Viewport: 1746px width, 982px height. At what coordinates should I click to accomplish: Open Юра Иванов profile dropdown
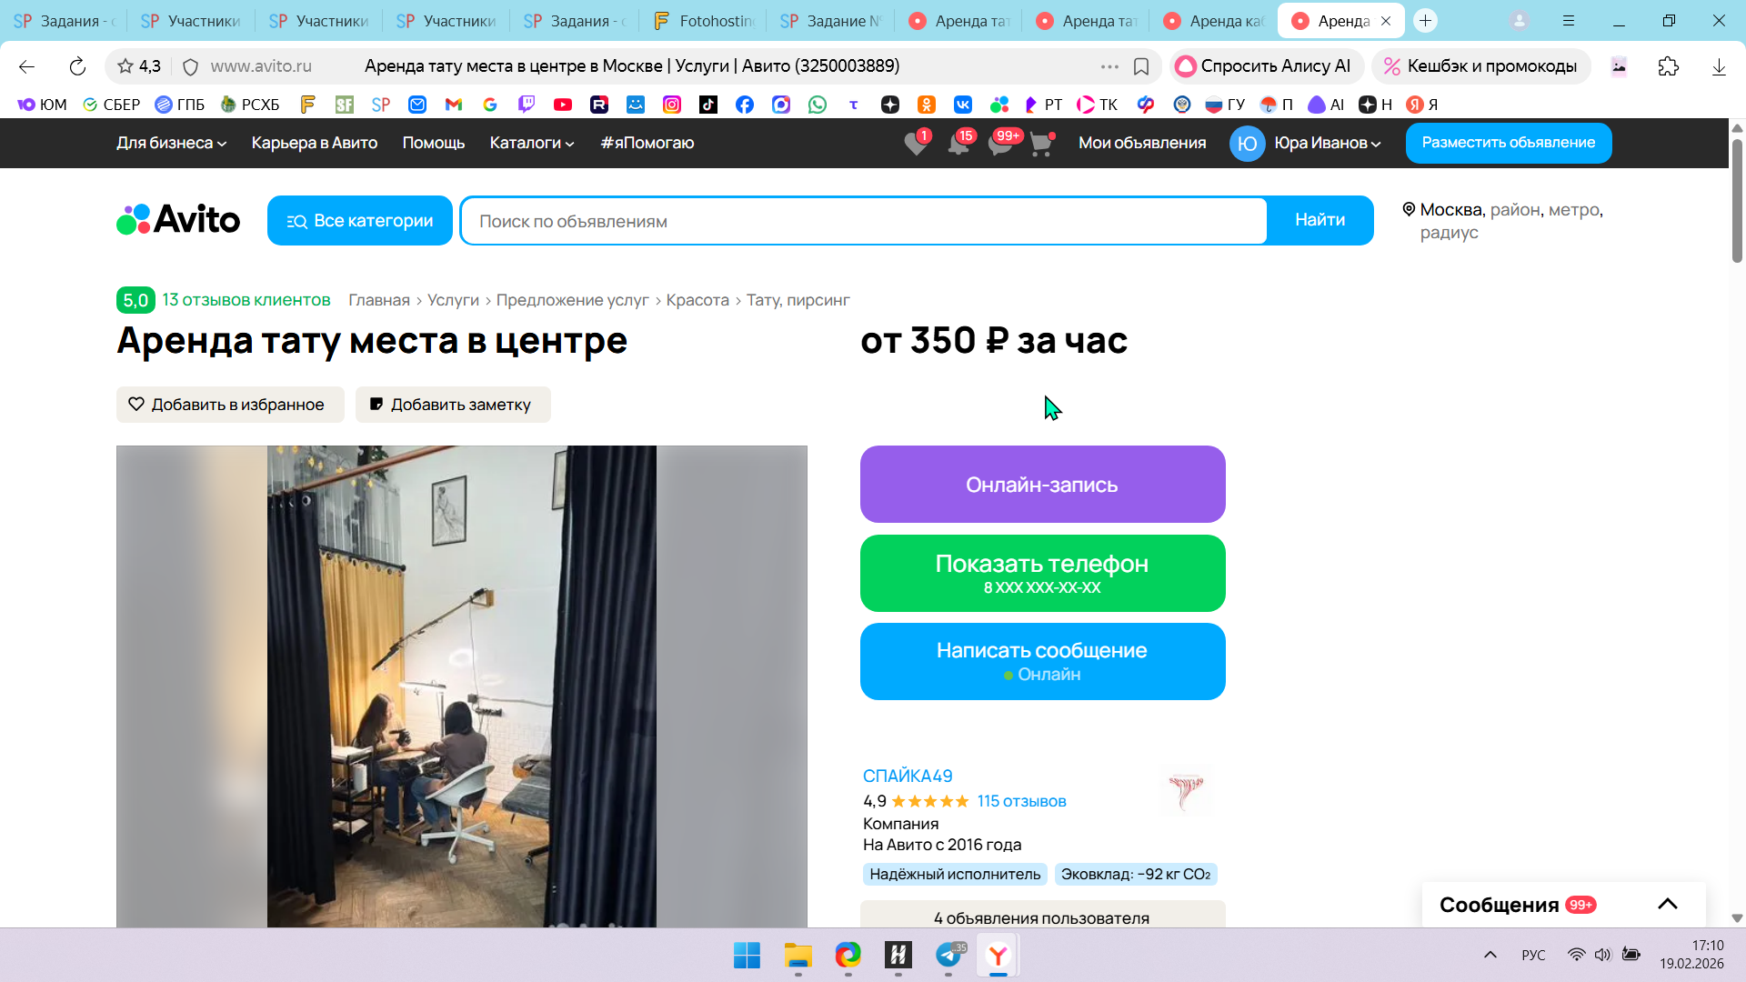[x=1326, y=143]
